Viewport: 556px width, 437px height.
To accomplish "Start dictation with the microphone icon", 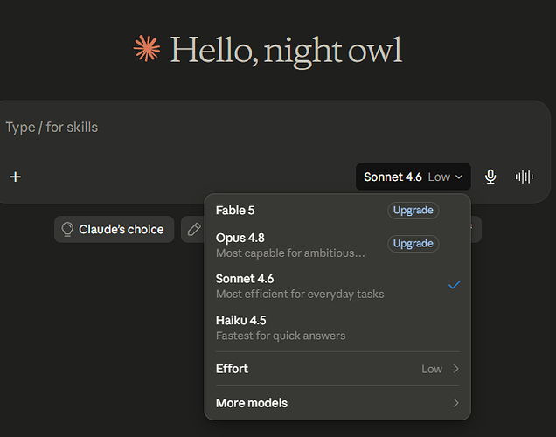I will click(490, 177).
